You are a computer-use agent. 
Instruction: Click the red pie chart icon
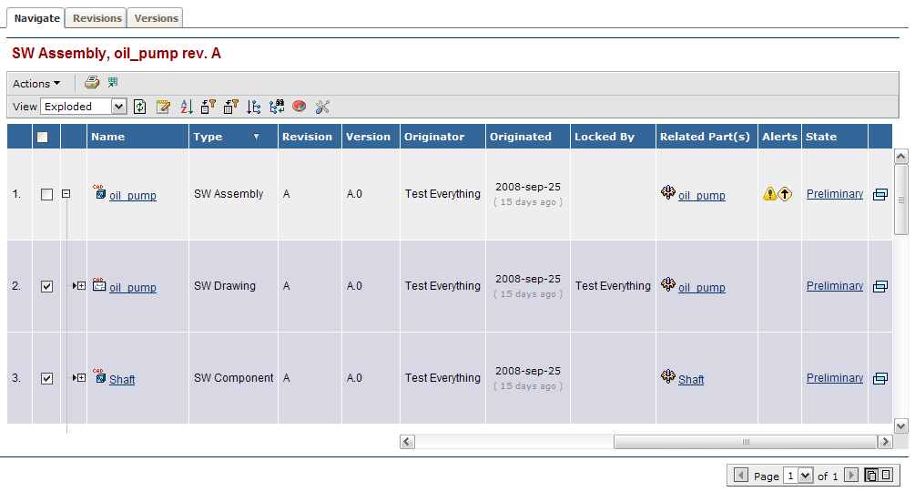point(300,107)
